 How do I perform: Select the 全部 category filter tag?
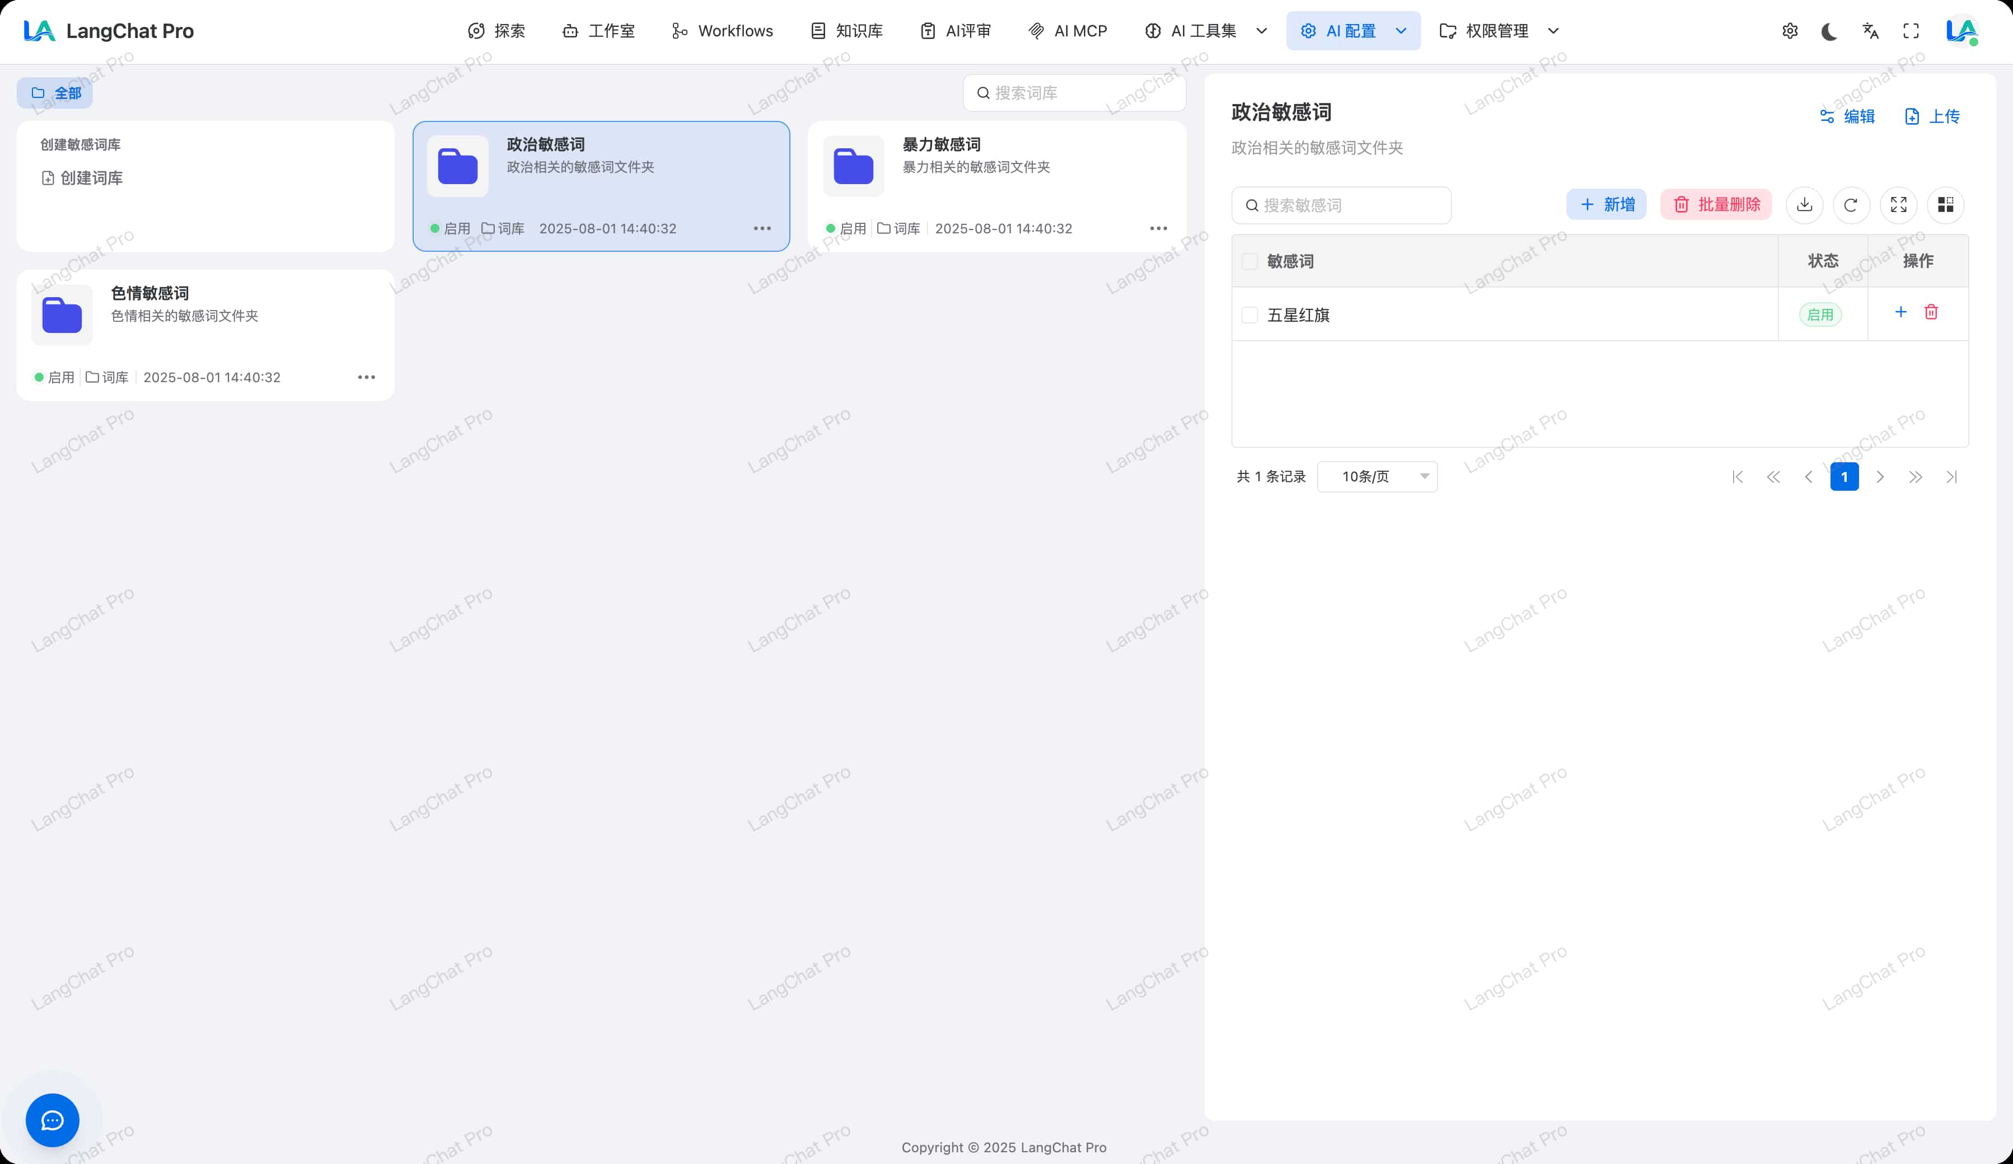click(55, 93)
